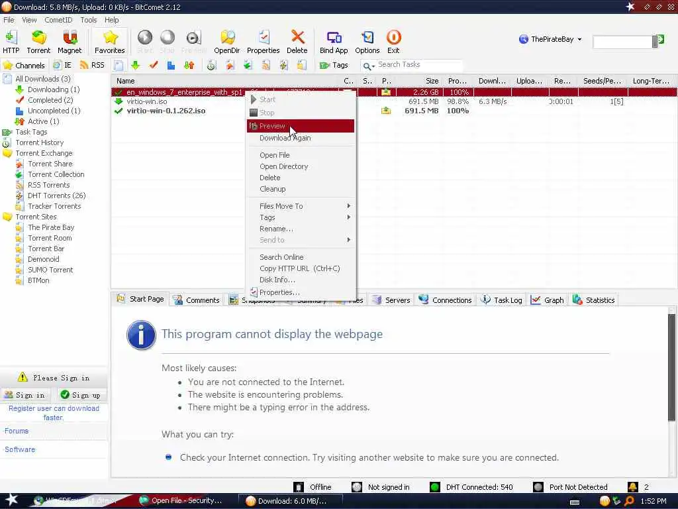
Task: Collapse the All Downloads tree node
Action: click(x=7, y=79)
